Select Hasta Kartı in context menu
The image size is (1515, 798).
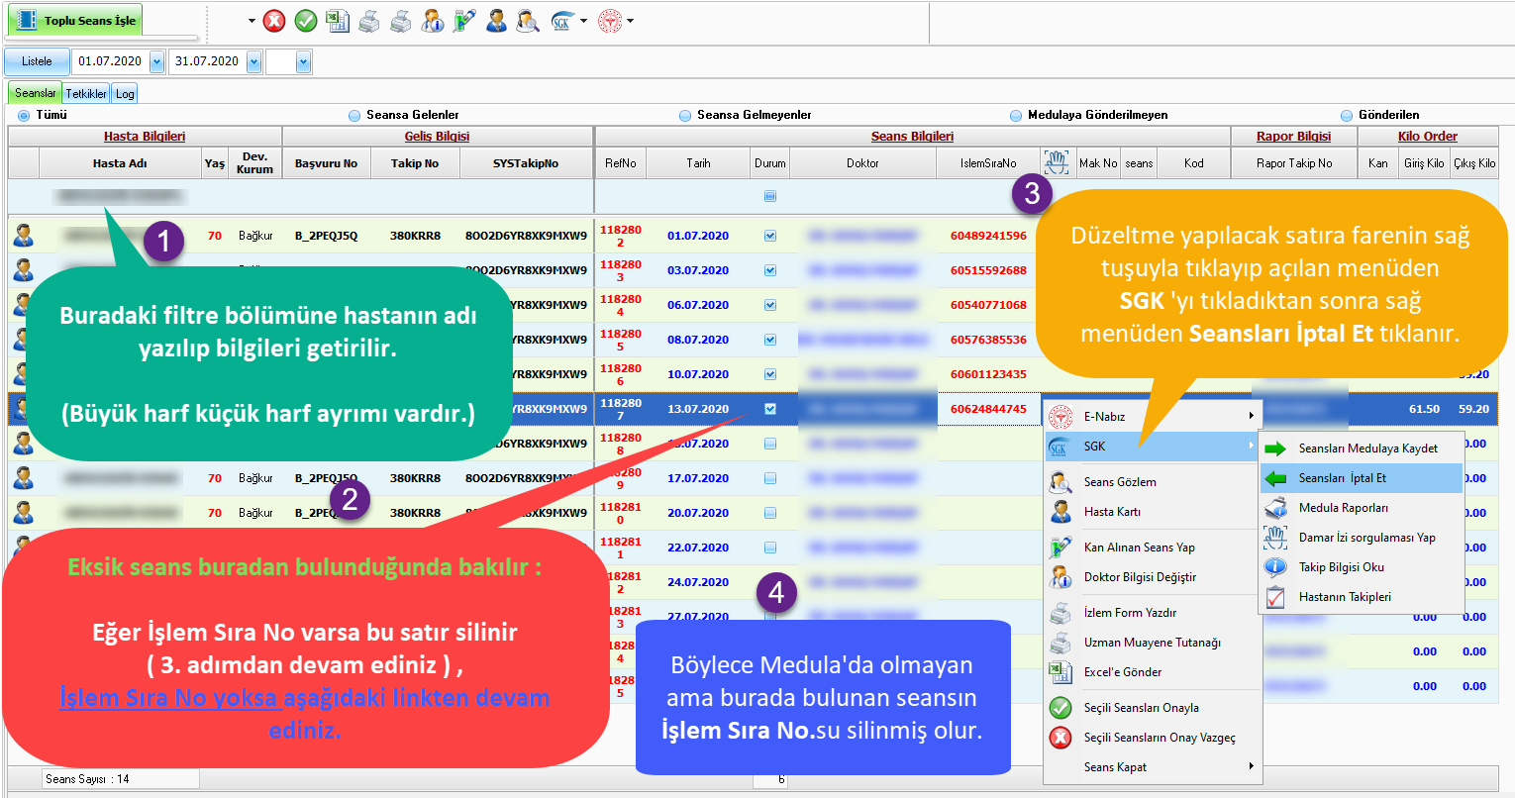[x=1152, y=512]
